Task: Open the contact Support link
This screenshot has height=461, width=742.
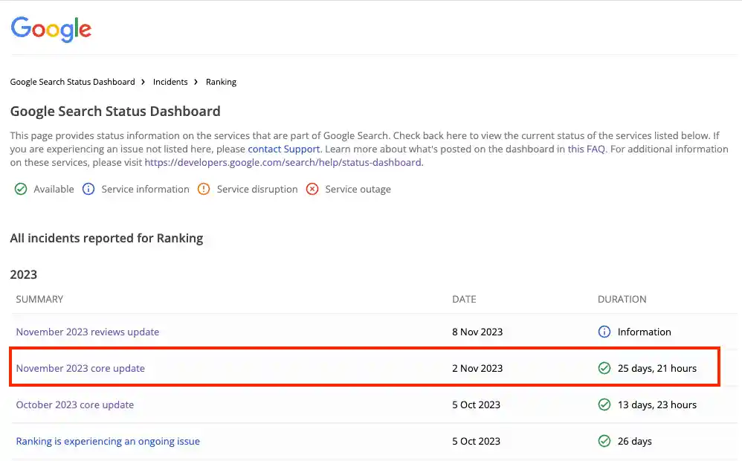Action: point(284,149)
